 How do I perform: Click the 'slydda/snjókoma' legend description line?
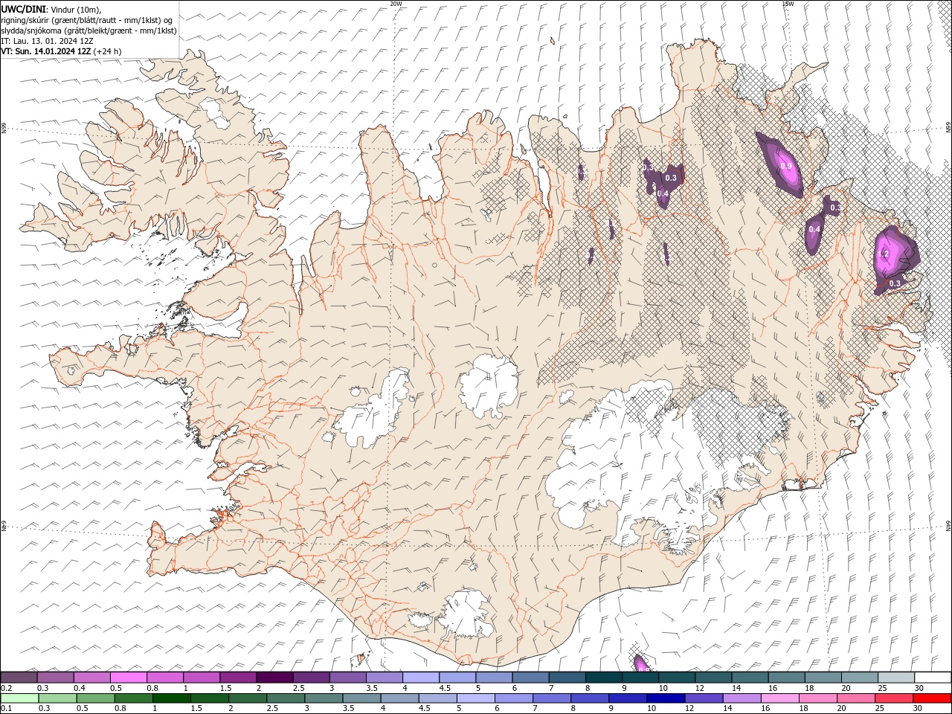(89, 30)
